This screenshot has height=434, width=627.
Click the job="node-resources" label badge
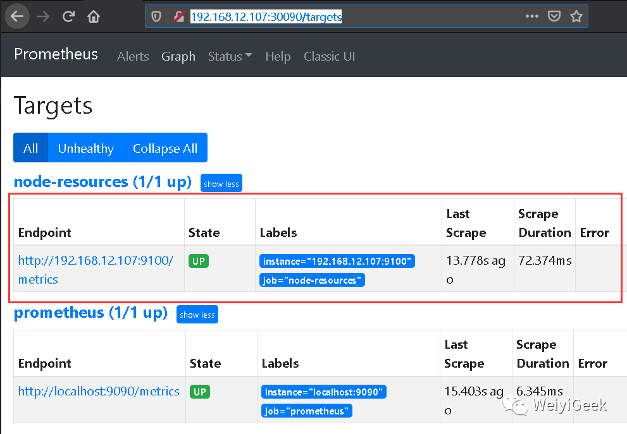point(312,280)
